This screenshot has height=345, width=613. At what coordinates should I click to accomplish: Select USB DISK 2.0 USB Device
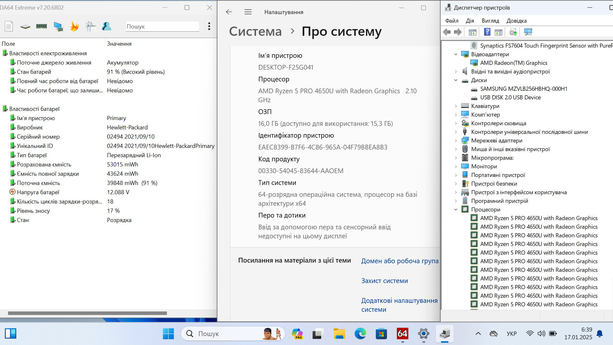510,97
